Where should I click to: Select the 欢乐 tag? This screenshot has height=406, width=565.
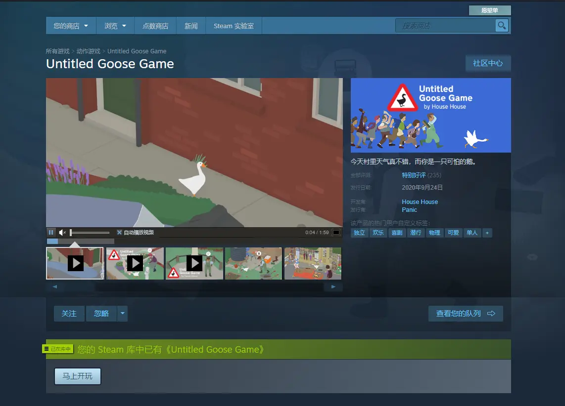(378, 233)
